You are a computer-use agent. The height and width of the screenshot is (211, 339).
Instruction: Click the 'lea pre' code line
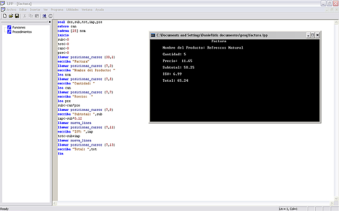click(x=64, y=101)
